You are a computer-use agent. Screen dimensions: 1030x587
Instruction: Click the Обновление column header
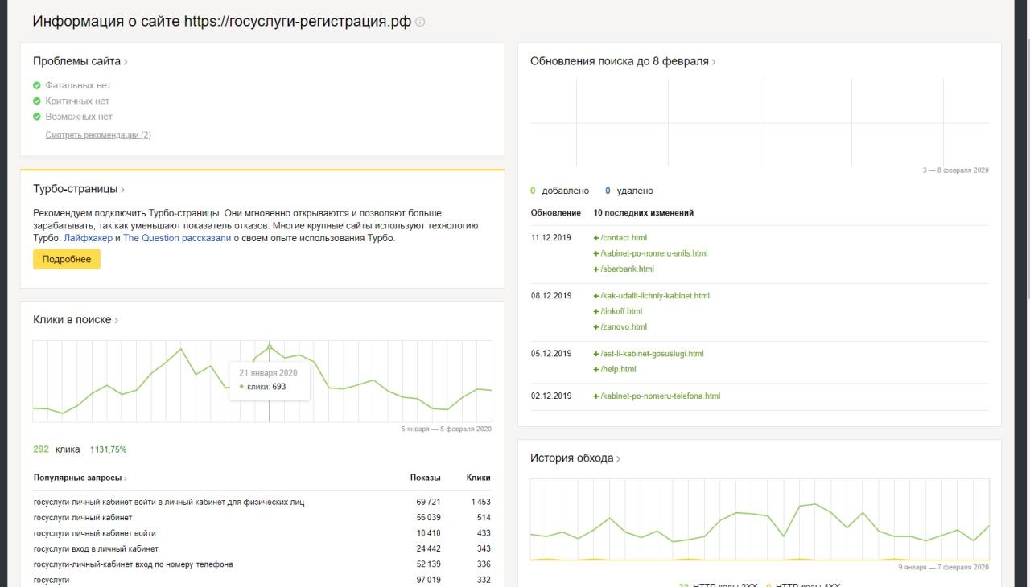[555, 213]
